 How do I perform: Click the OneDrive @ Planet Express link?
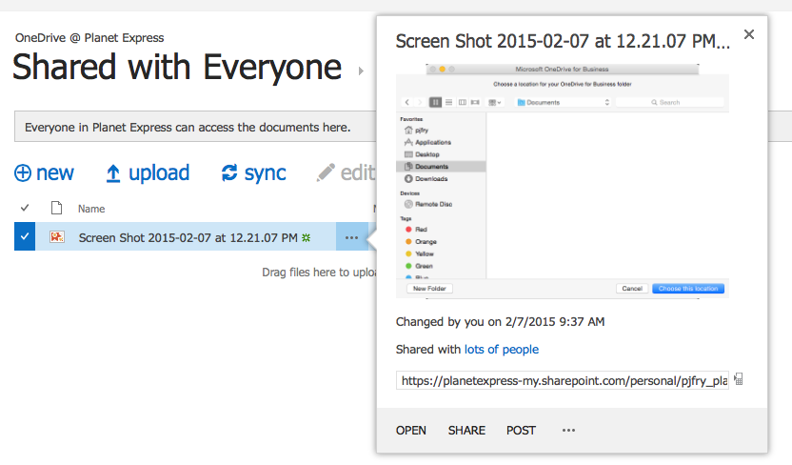coord(89,38)
